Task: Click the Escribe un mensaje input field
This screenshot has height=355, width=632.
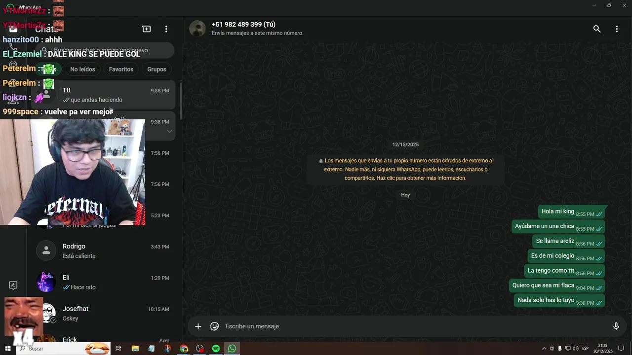Action: (x=415, y=326)
